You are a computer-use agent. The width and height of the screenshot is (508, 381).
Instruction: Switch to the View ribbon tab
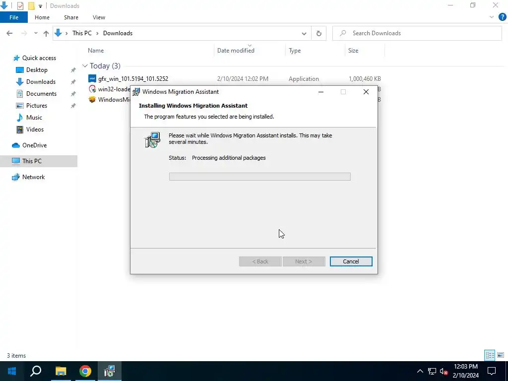pos(99,17)
